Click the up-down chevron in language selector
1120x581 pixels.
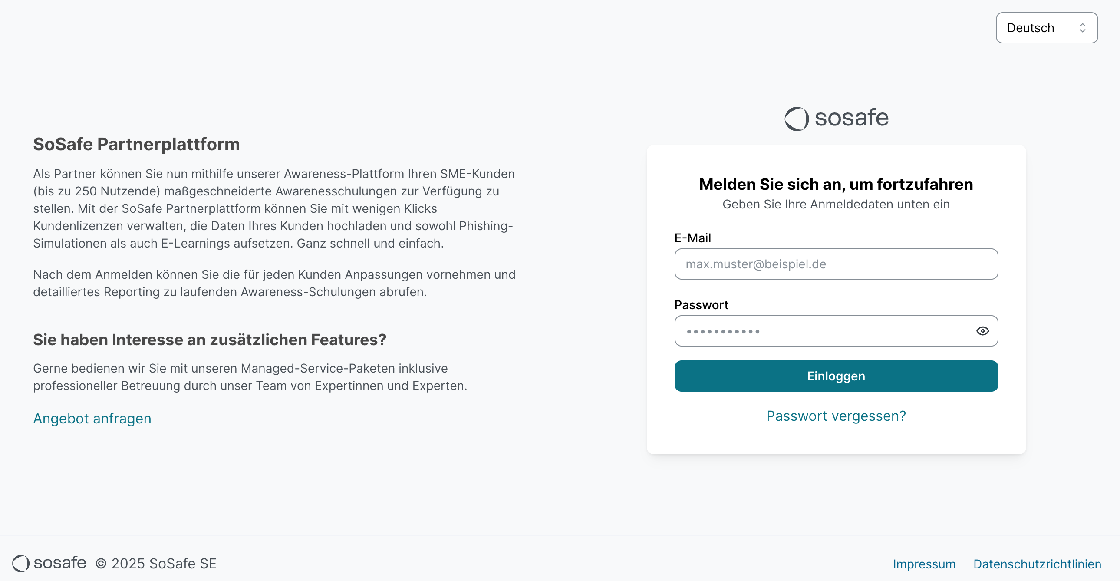(x=1082, y=28)
